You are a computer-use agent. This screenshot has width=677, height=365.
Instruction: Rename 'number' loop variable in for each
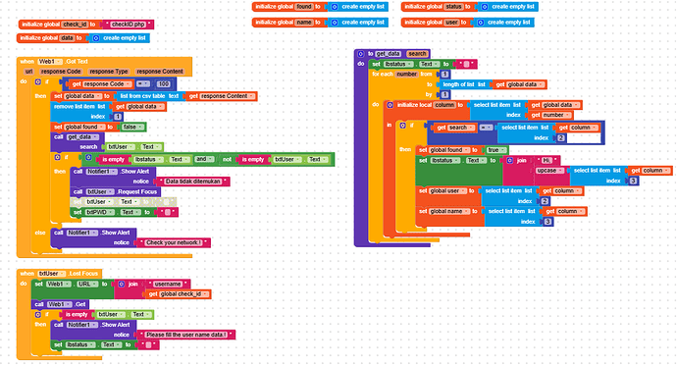click(407, 75)
